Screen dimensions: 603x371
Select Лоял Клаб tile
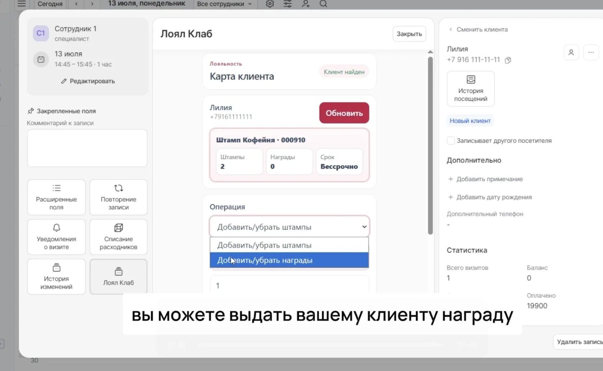(x=118, y=277)
